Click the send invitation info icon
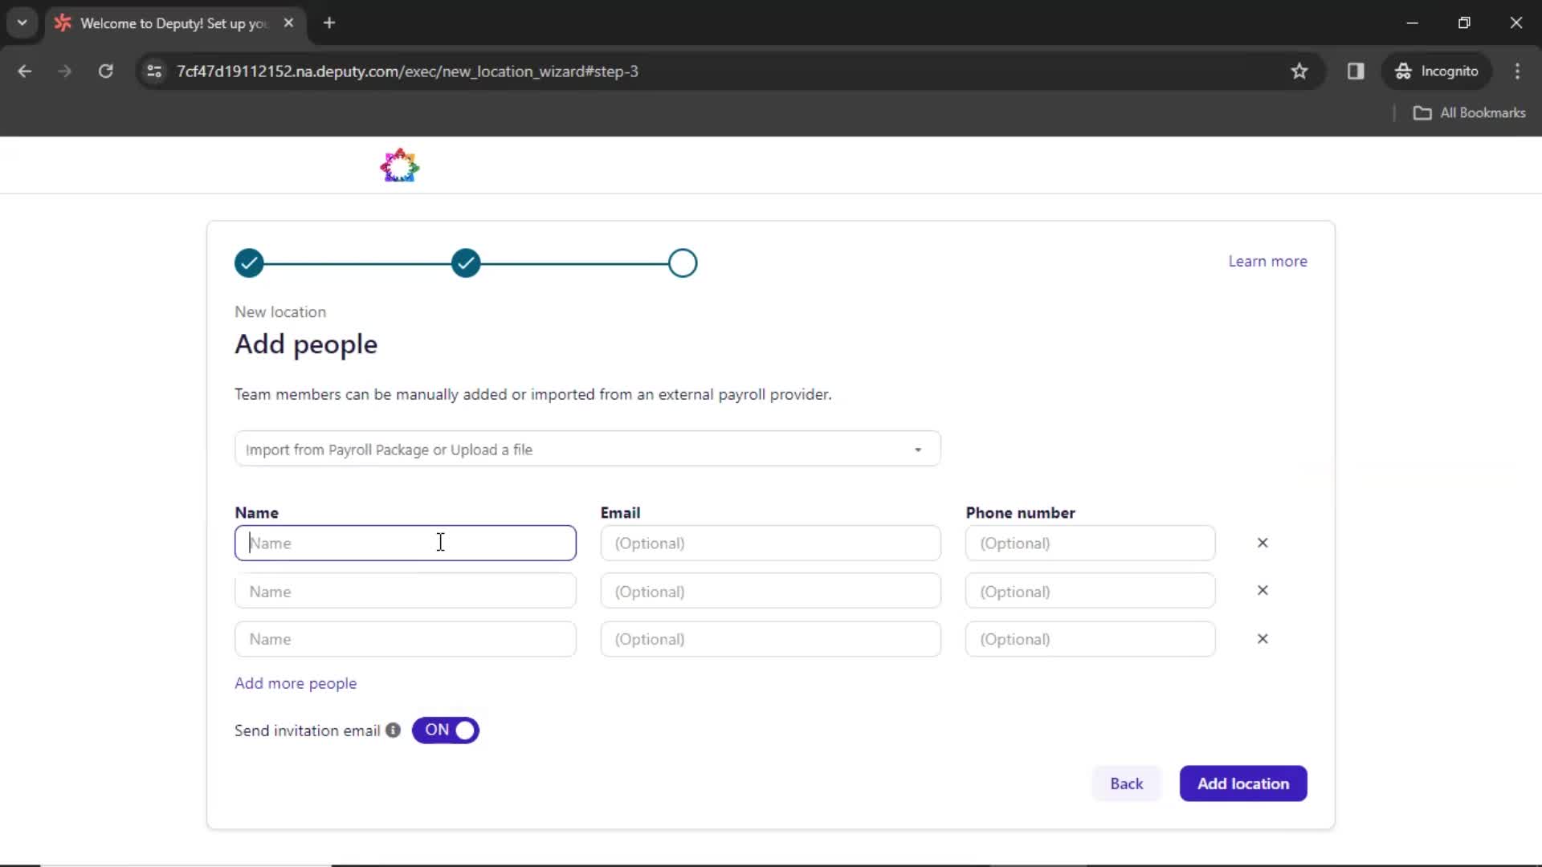Viewport: 1542px width, 867px height. (x=392, y=730)
